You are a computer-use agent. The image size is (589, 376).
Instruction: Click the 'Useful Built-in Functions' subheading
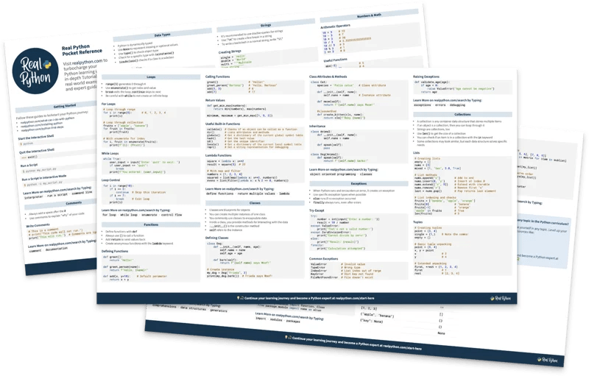coord(223,124)
